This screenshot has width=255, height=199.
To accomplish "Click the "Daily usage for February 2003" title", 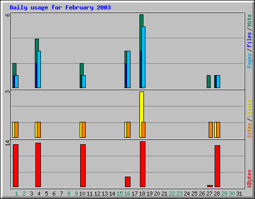I will pyautogui.click(x=60, y=7).
